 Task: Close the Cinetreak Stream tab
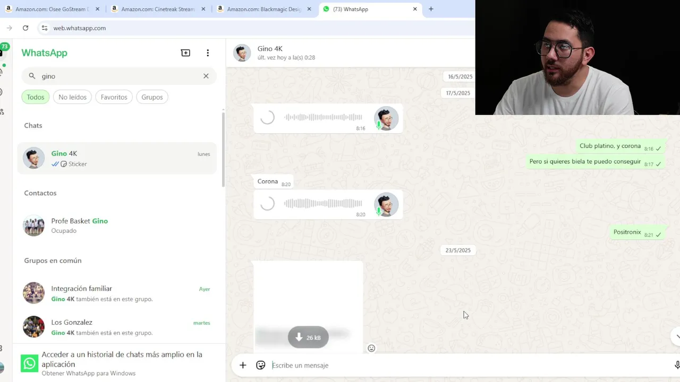coord(203,9)
